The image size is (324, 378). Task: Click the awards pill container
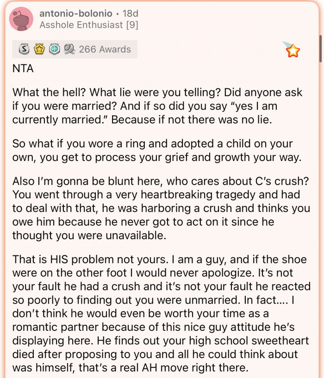[x=74, y=49]
